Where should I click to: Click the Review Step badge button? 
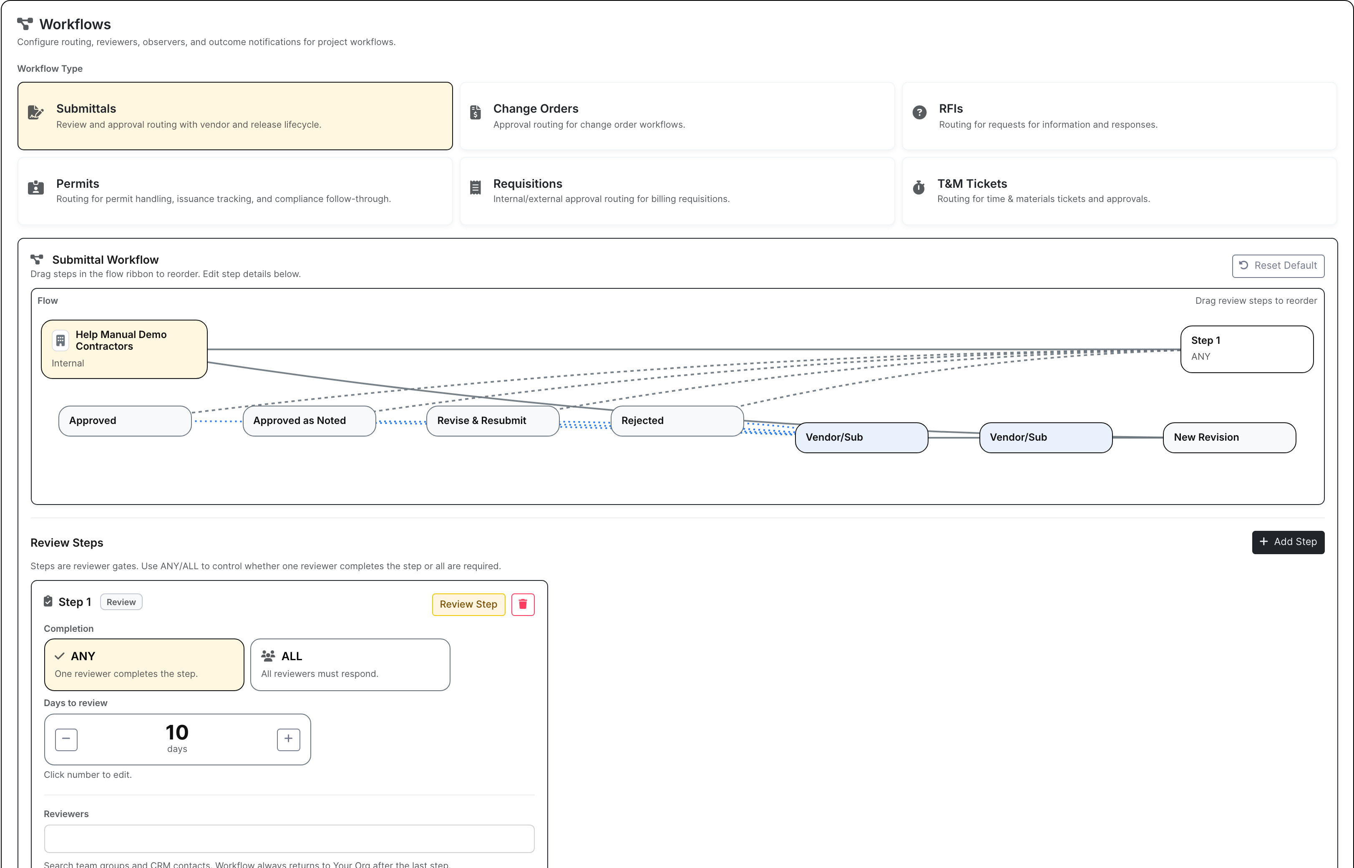click(468, 604)
